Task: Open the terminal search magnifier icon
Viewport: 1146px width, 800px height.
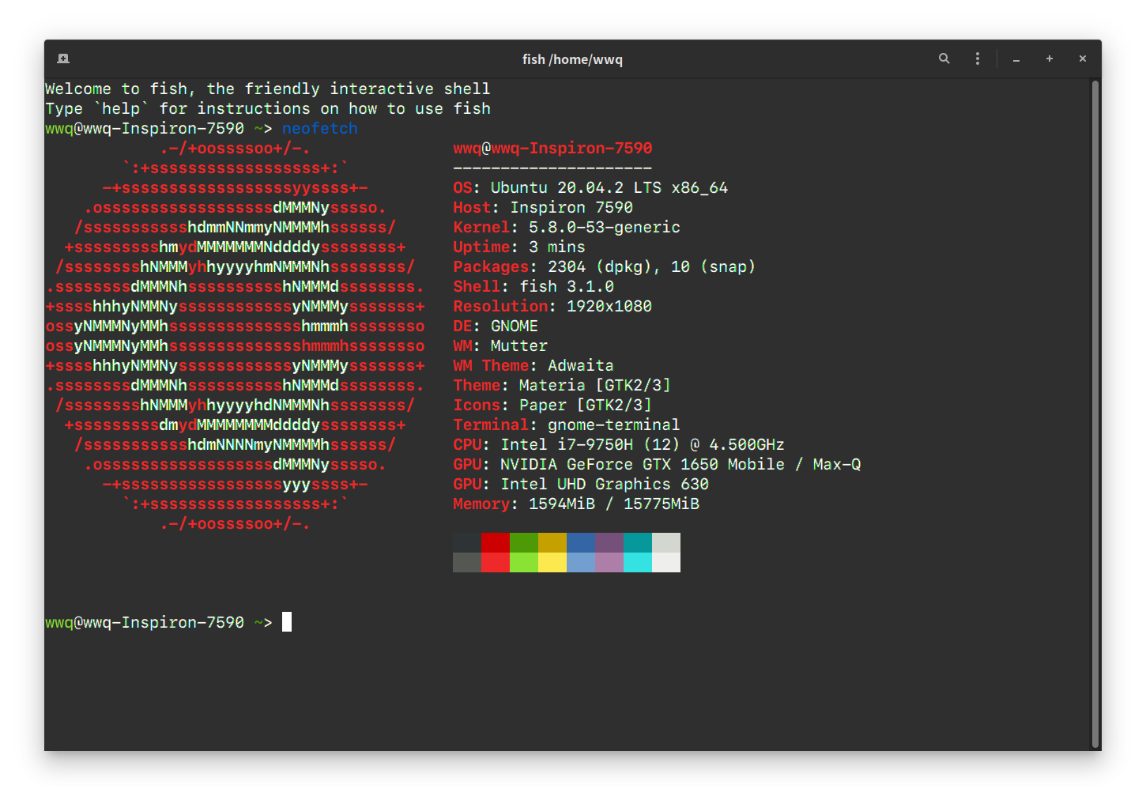Action: pos(944,58)
